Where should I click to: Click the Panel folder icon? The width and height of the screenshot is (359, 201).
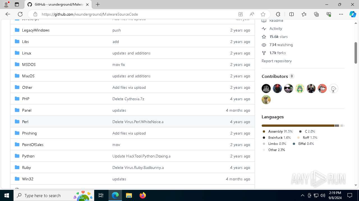coord(17,110)
